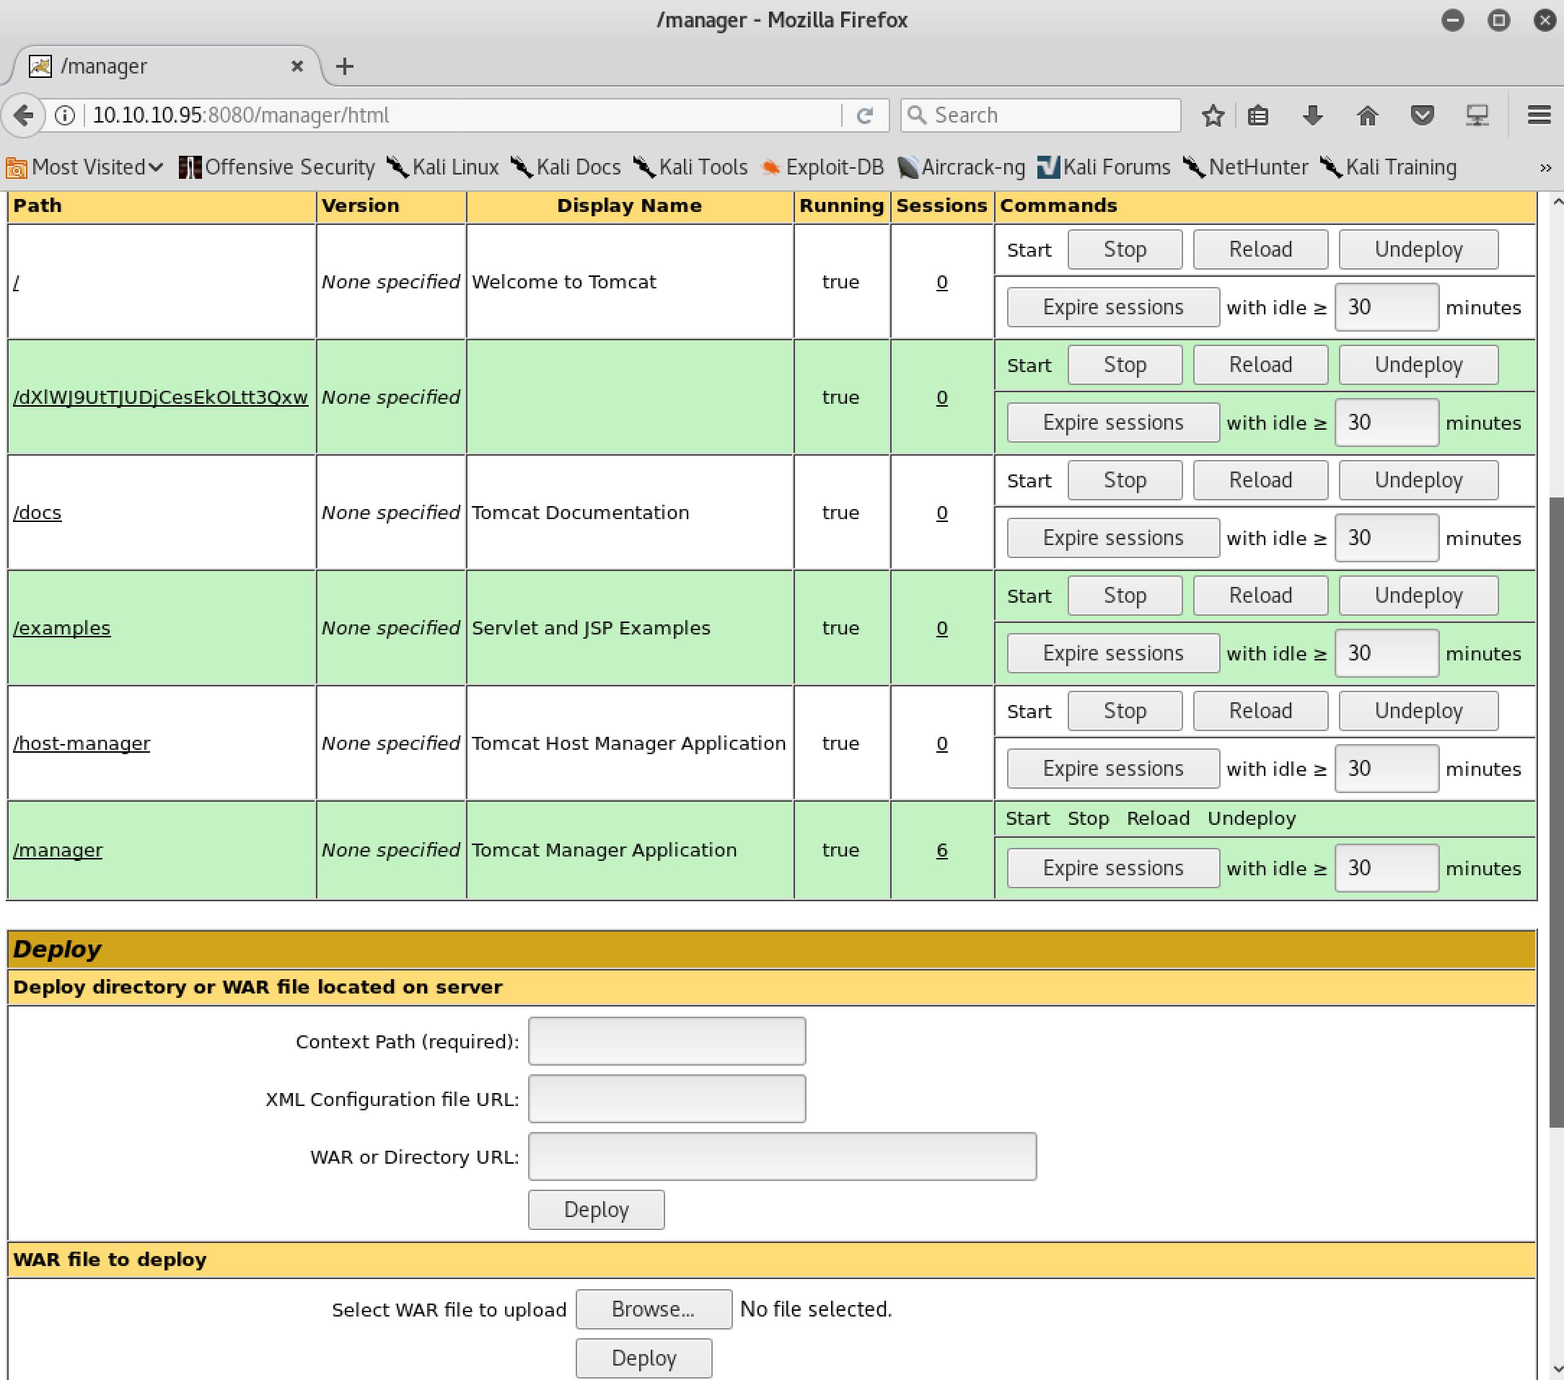Bookmark this page with star icon

click(x=1212, y=115)
